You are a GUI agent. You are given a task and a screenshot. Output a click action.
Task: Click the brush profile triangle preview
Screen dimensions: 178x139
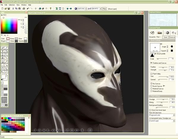point(152,55)
